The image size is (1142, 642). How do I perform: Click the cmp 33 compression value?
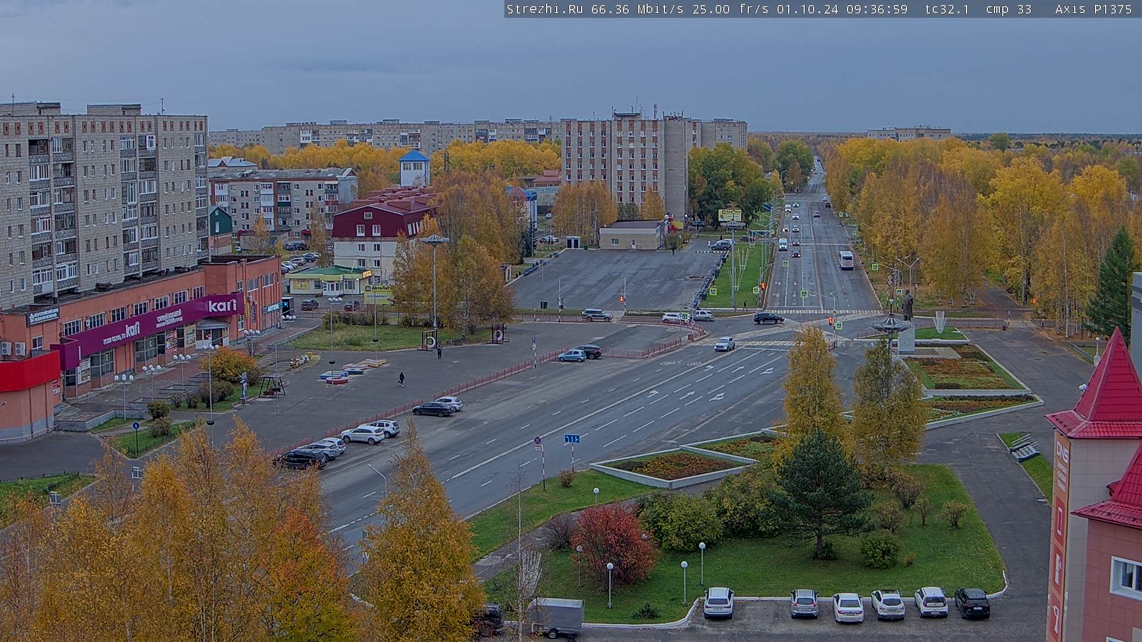(1009, 9)
